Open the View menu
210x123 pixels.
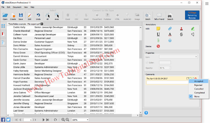(x=26, y=7)
